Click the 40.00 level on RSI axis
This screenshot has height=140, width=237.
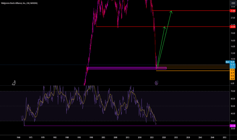(233, 114)
